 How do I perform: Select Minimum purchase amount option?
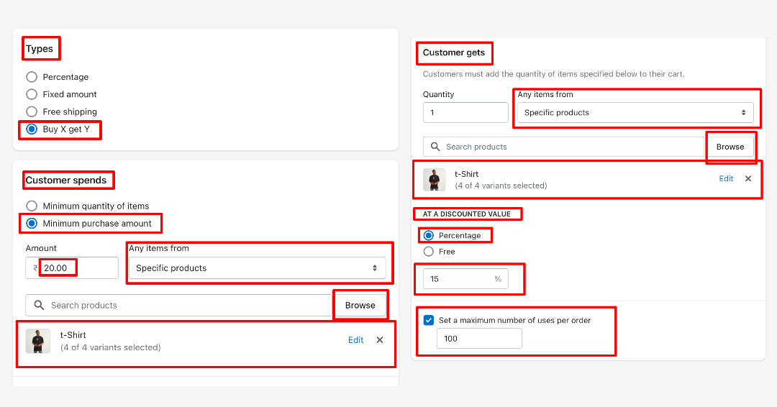(32, 224)
